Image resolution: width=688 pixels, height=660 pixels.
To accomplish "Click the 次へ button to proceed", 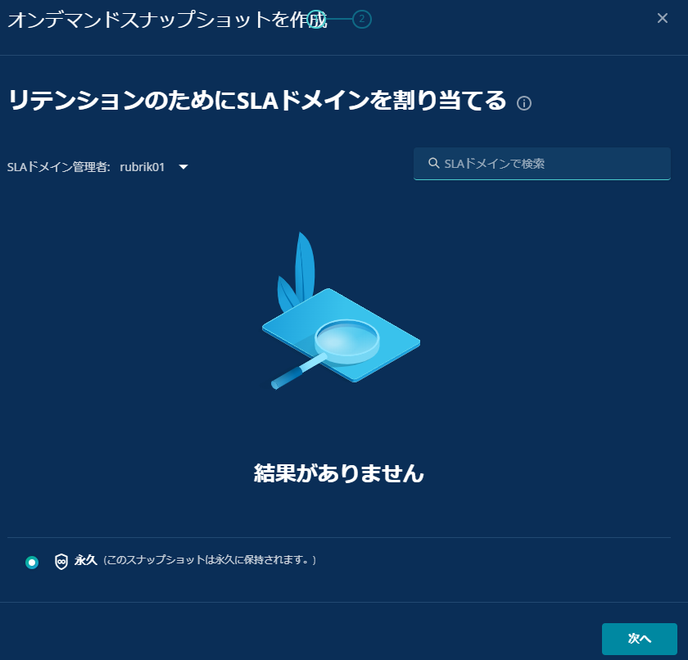I will coord(639,639).
